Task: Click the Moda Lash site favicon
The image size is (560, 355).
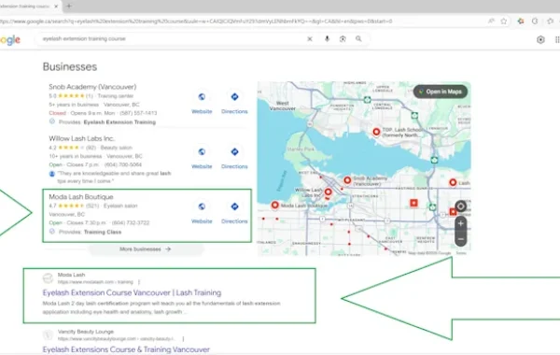Action: point(48,278)
